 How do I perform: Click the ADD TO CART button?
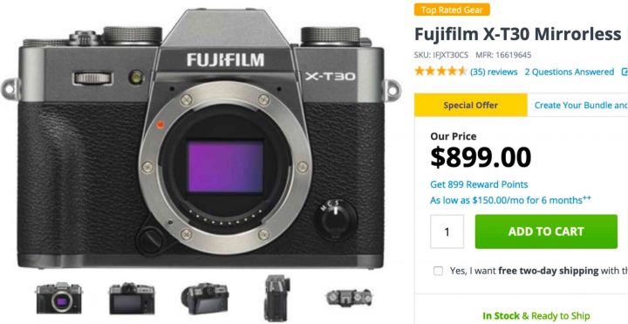coord(546,231)
